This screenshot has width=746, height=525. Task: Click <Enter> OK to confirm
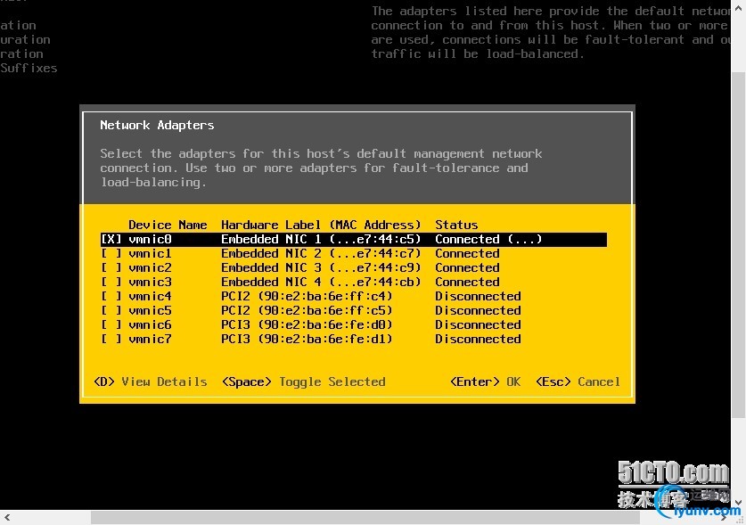coord(485,381)
